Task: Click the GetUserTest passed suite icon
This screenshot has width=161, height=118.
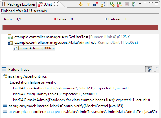Action: pyautogui.click(x=10, y=37)
